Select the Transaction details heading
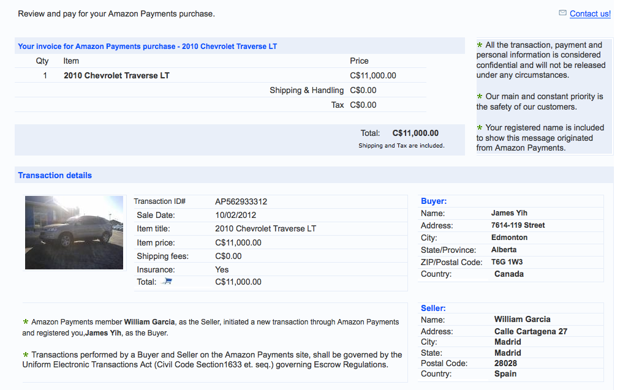The image size is (631, 390). coord(55,175)
